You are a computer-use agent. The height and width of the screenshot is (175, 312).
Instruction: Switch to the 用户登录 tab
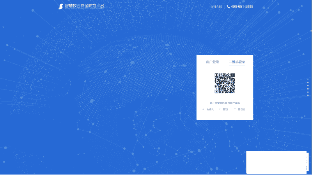click(213, 62)
